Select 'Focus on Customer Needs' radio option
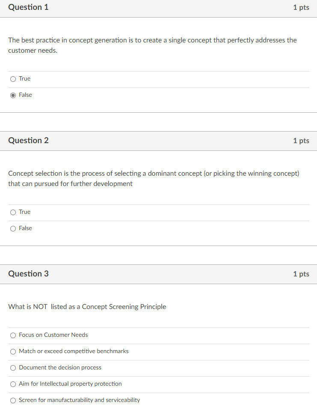The width and height of the screenshot is (317, 408). pyautogui.click(x=13, y=335)
